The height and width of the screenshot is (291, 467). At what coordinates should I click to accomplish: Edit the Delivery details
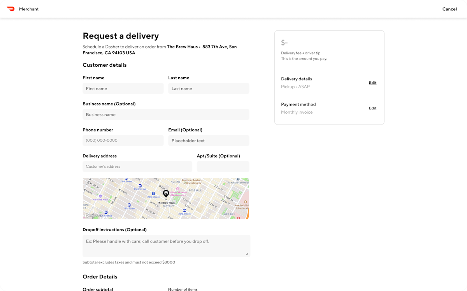372,83
